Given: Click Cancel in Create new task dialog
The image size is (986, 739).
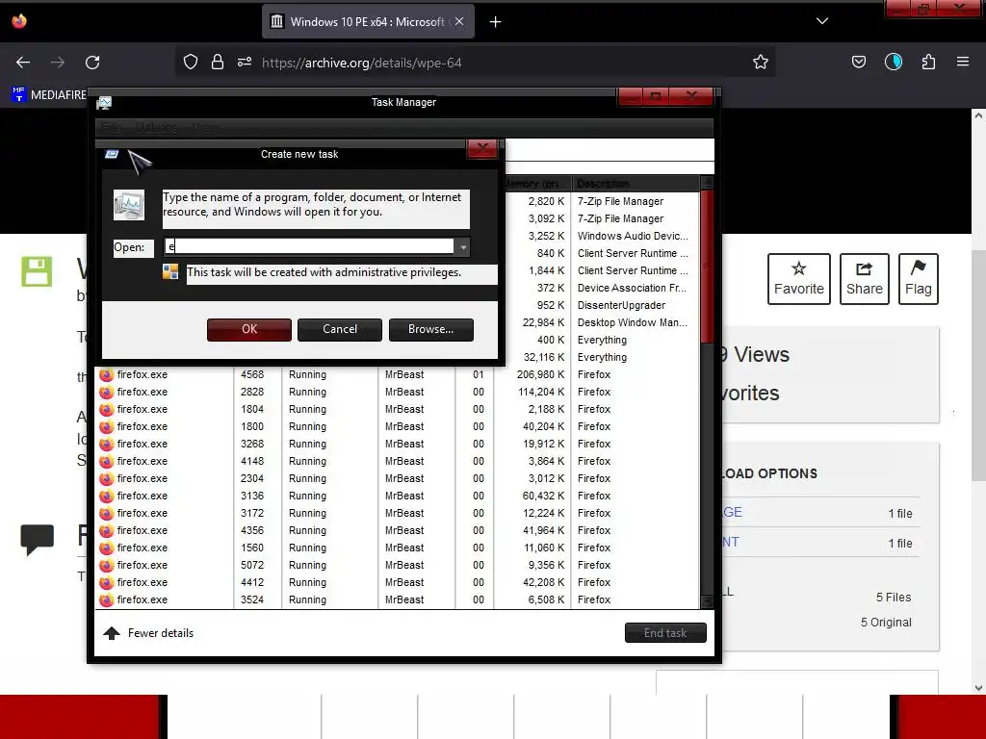Looking at the screenshot, I should (x=340, y=329).
